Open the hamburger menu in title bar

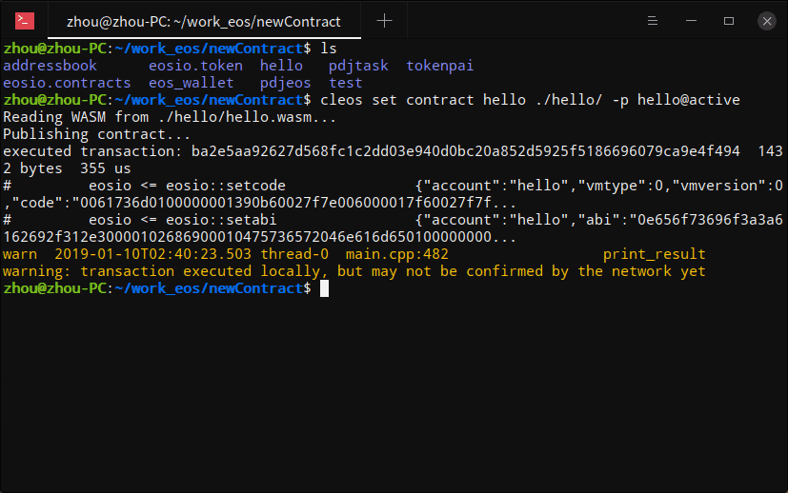pyautogui.click(x=653, y=21)
